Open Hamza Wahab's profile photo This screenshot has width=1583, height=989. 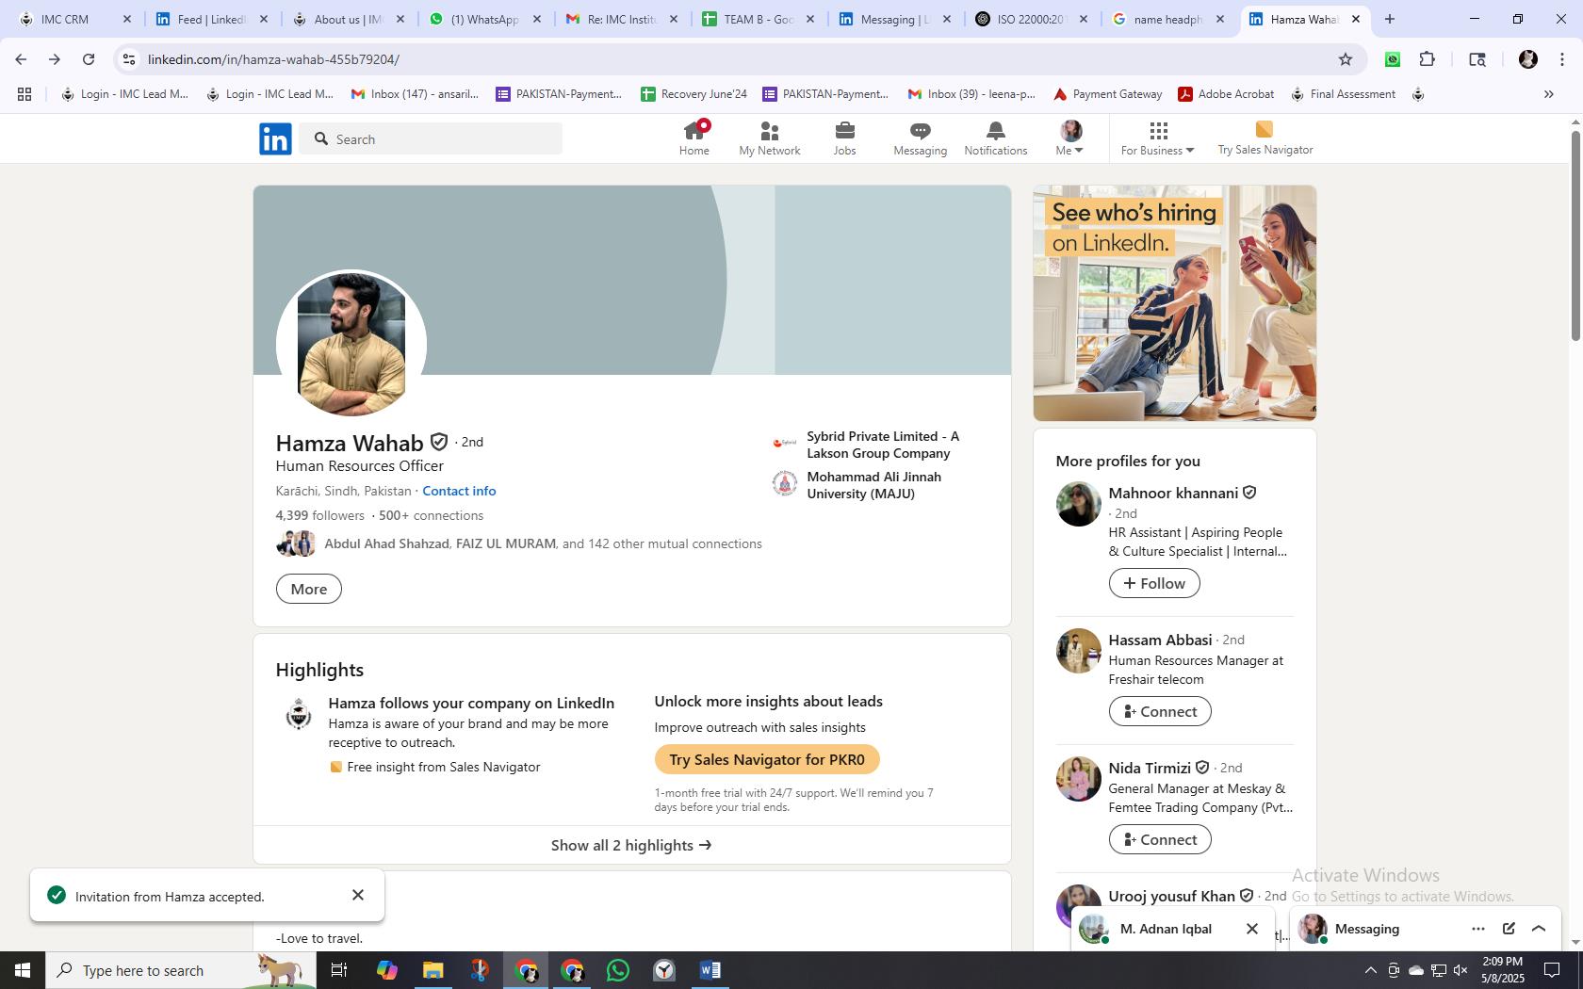pyautogui.click(x=351, y=345)
